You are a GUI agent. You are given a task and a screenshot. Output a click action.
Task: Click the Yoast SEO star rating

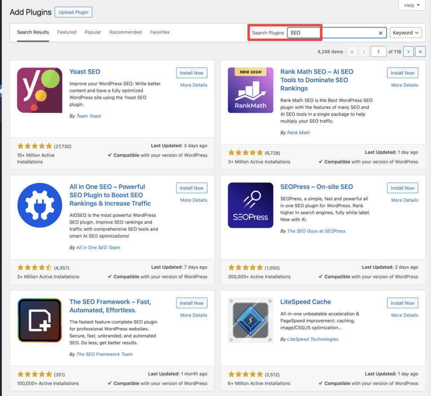35,146
